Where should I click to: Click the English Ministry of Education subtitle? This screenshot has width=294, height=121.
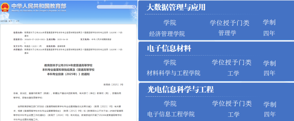click(x=39, y=11)
